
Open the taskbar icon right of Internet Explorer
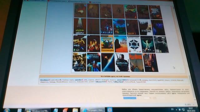pyautogui.click(x=110, y=110)
